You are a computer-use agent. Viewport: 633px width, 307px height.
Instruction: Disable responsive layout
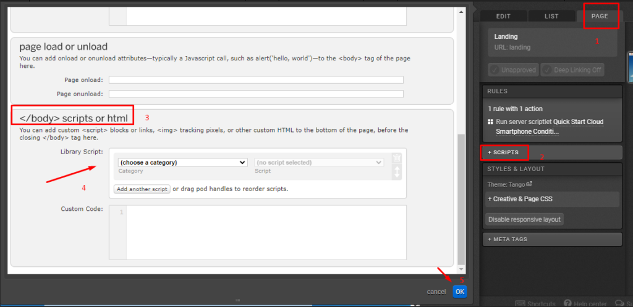coord(524,219)
